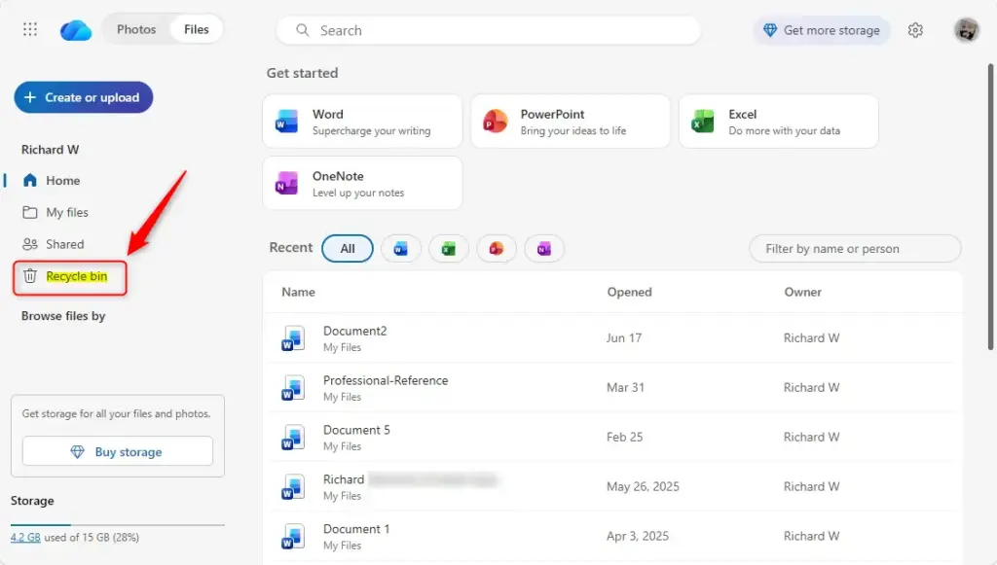Click the Excel icon in Get started

point(703,122)
